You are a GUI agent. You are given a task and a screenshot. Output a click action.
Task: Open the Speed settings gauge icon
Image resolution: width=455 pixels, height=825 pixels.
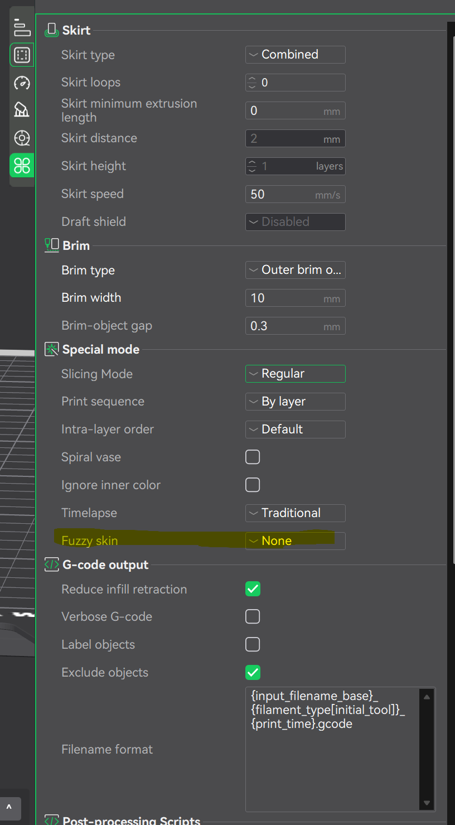pyautogui.click(x=22, y=83)
